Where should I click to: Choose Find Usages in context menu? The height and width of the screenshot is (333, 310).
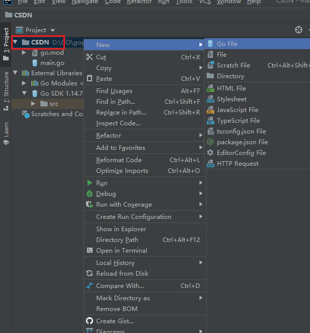[145, 91]
